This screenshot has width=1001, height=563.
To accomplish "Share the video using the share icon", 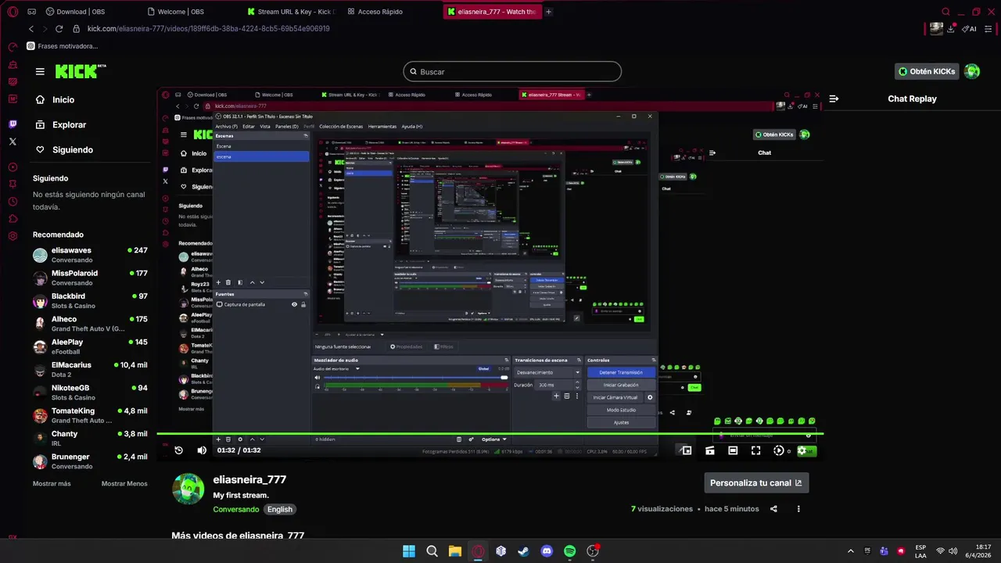I will click(x=773, y=509).
